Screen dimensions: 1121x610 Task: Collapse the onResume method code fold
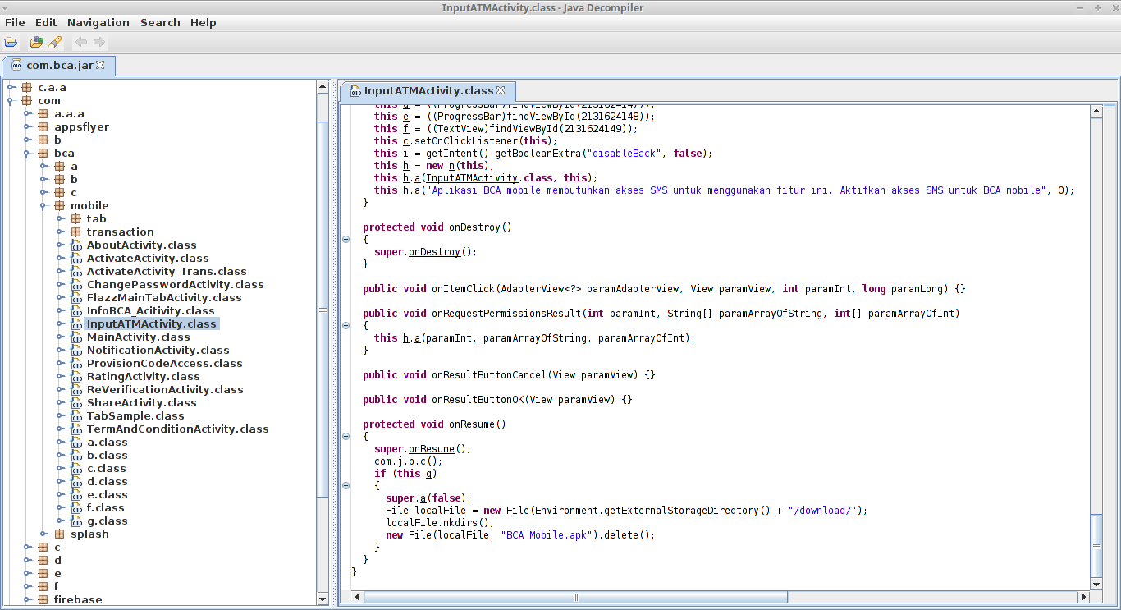[345, 437]
